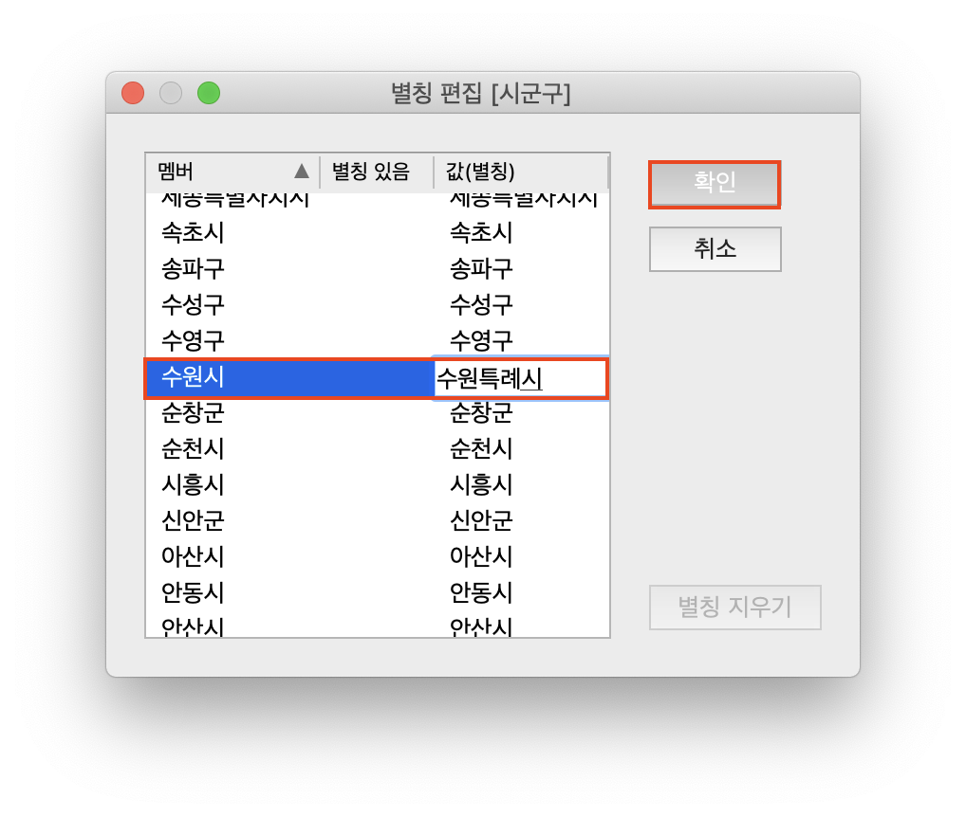Select the 속초시 member row
The width and height of the screenshot is (966, 817).
(377, 232)
